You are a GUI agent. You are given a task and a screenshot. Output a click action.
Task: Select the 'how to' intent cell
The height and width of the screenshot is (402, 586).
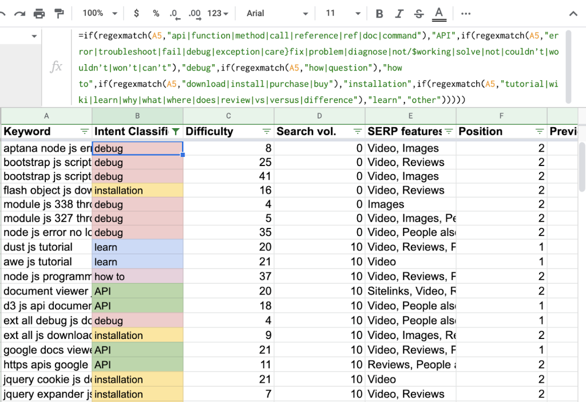[137, 277]
